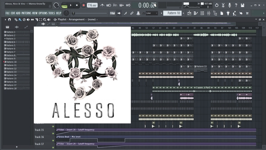Open Filter - Insert 20 clip menu
The width and height of the screenshot is (266, 150).
point(57,130)
